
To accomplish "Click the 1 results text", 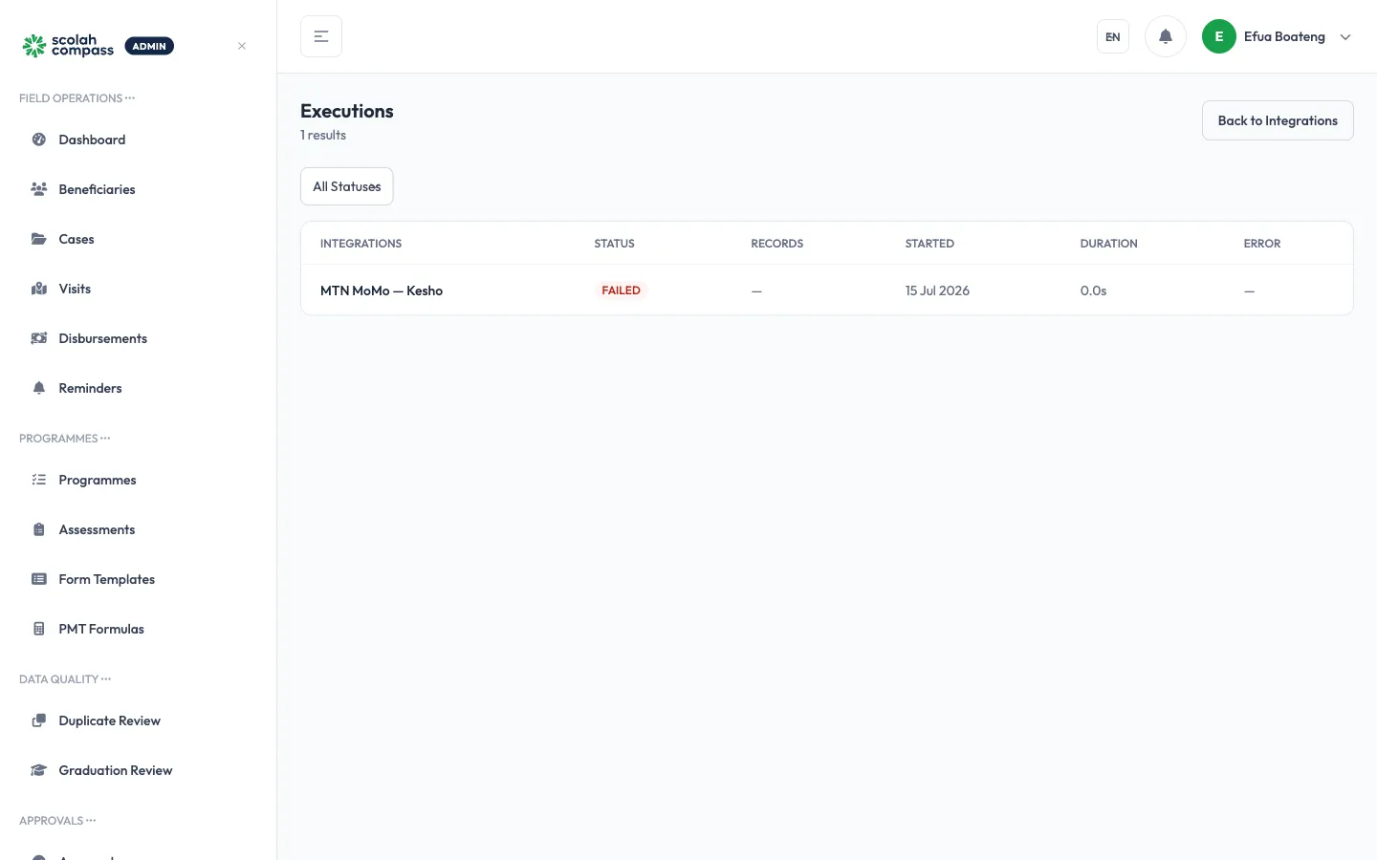I will pos(323,135).
